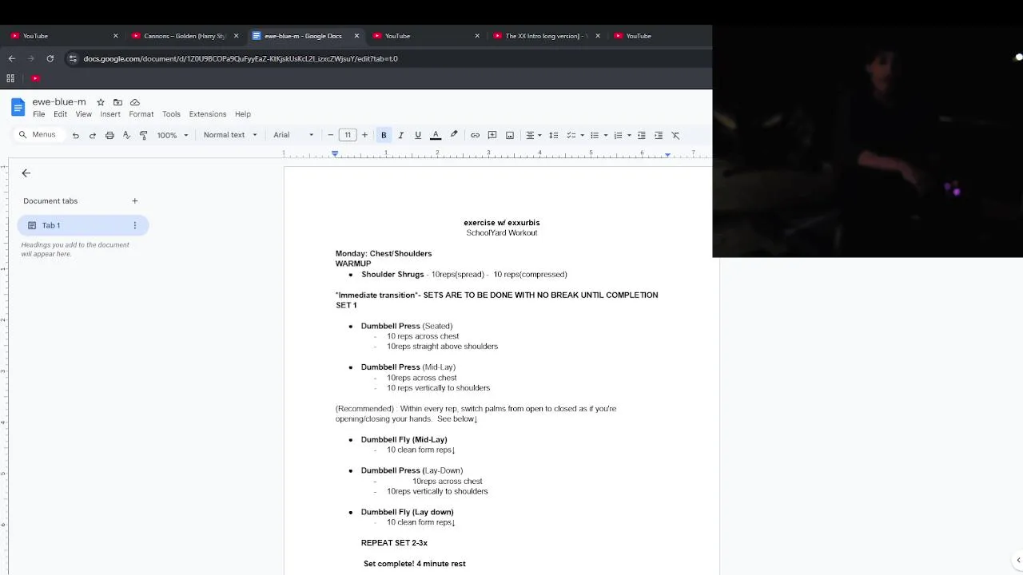Screen dimensions: 1023x575
Task: Click the font size field showing 11
Action: (348, 135)
